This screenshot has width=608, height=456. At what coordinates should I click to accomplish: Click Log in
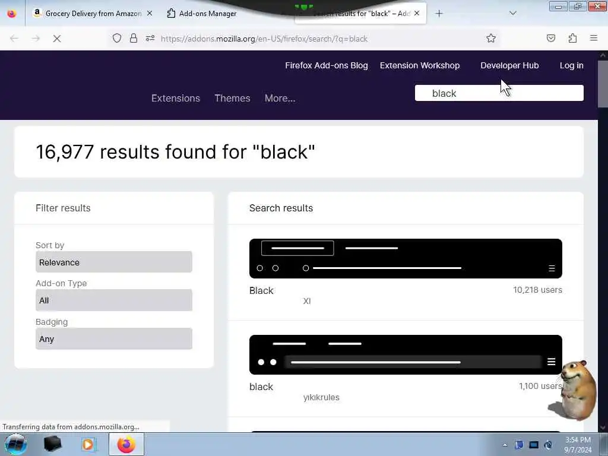click(572, 65)
